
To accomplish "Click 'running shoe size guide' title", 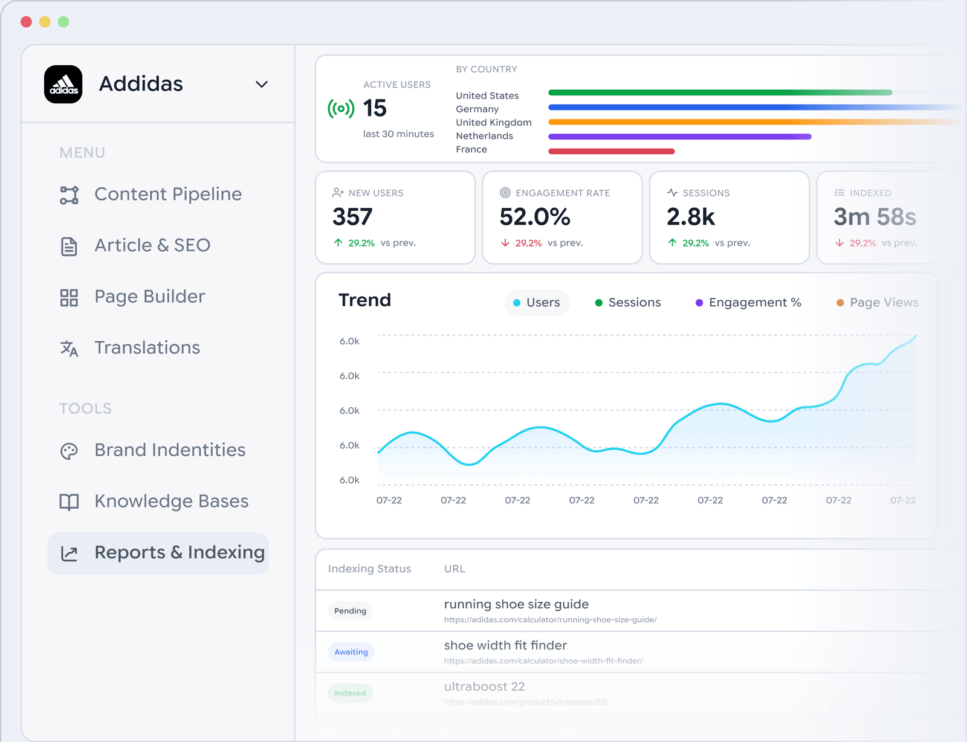I will coord(517,604).
